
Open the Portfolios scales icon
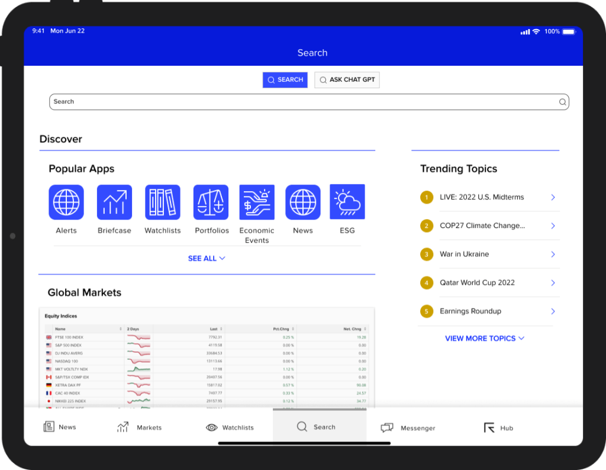tap(211, 202)
